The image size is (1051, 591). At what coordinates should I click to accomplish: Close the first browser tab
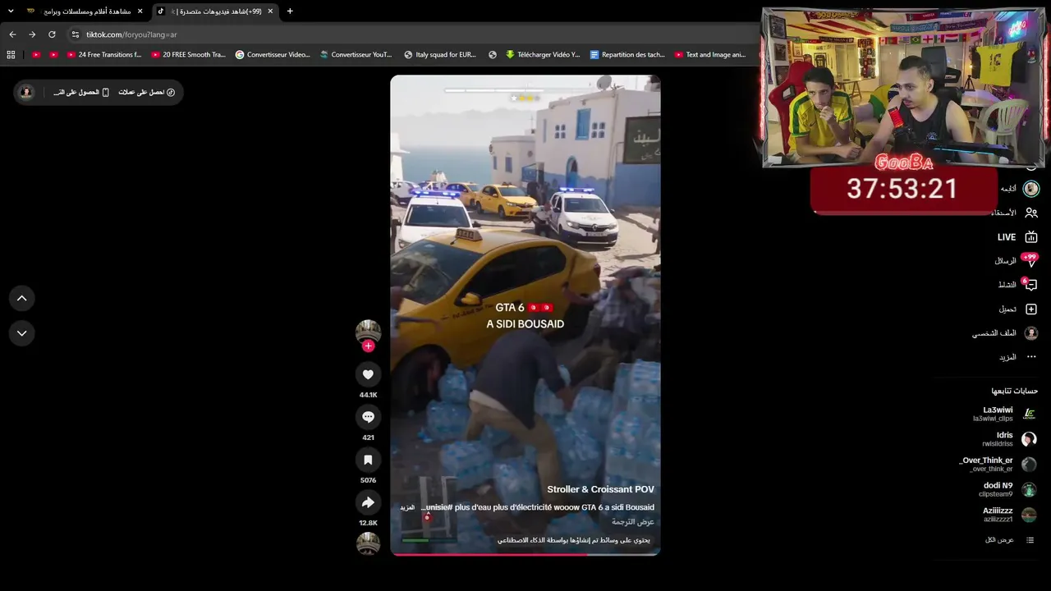[140, 11]
